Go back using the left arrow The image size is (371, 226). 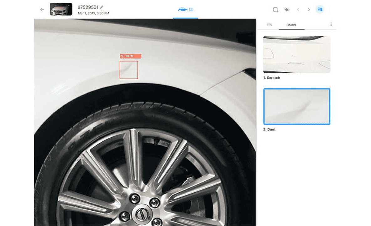[42, 9]
